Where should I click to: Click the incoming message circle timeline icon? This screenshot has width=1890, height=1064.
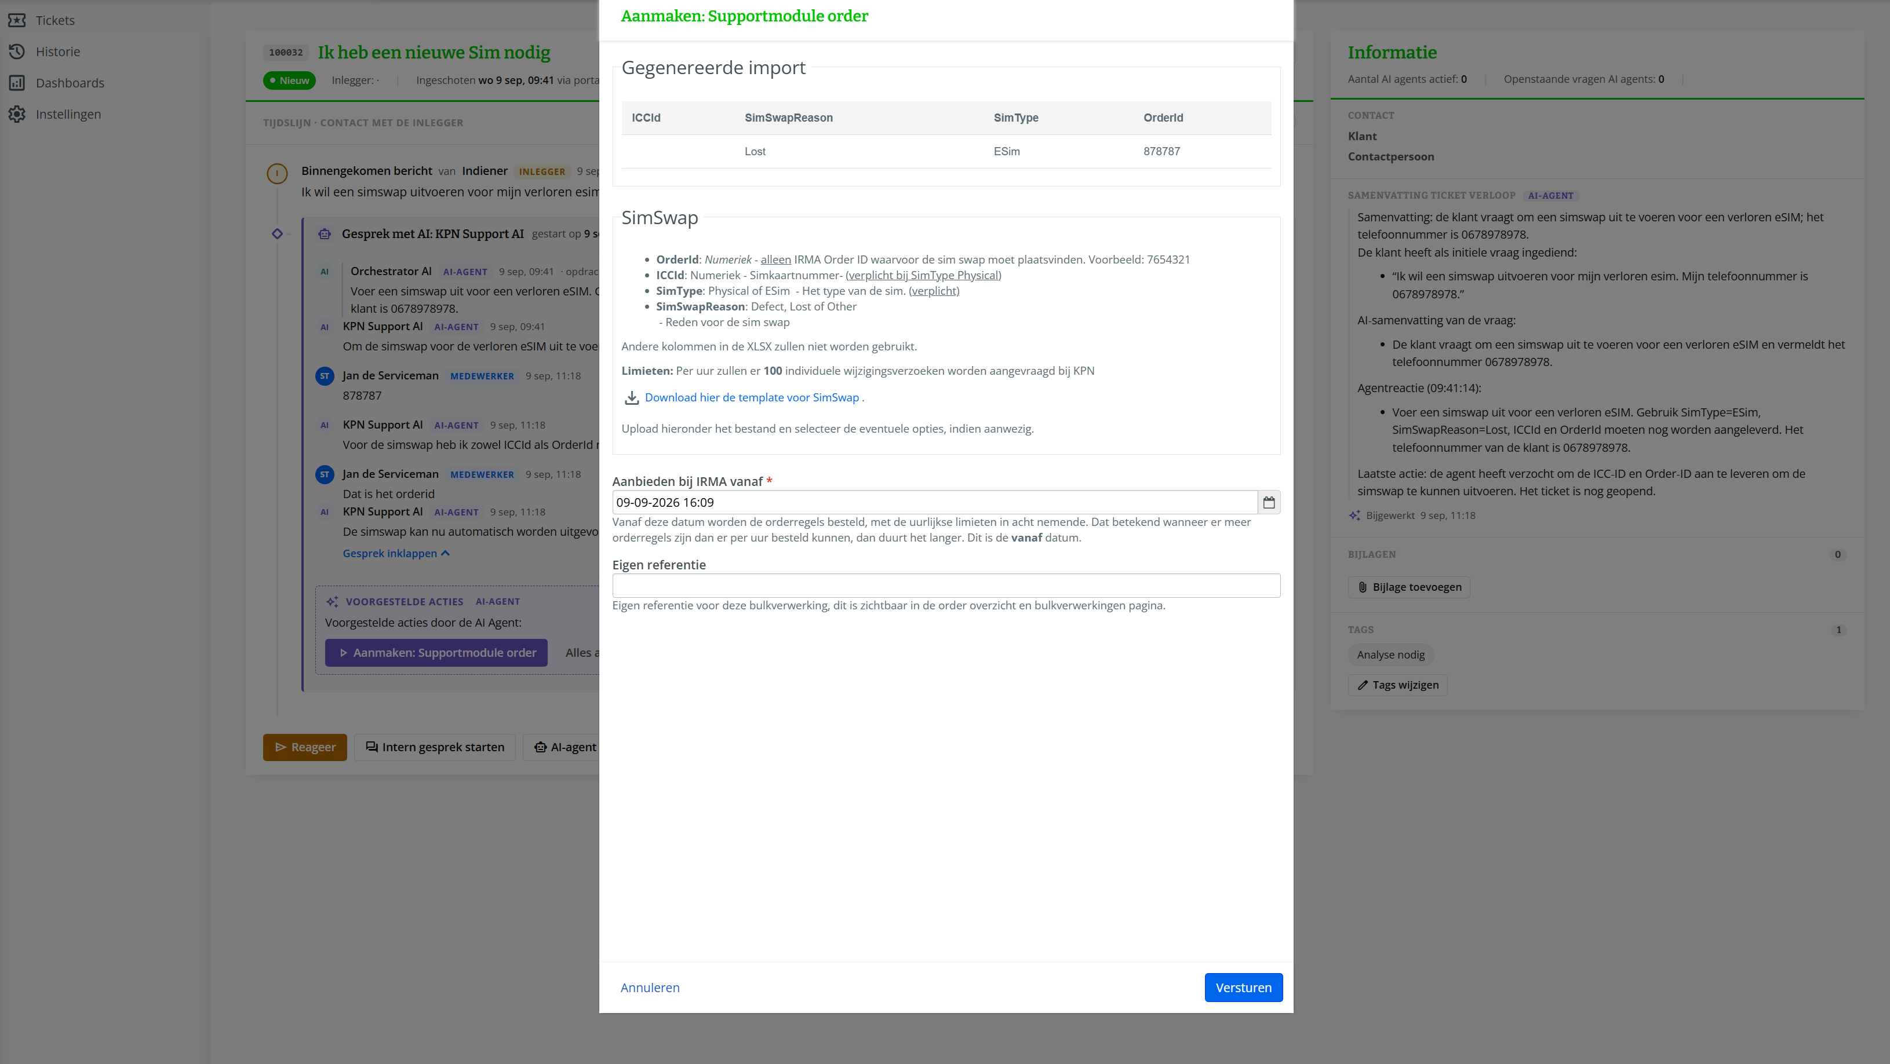click(x=276, y=174)
